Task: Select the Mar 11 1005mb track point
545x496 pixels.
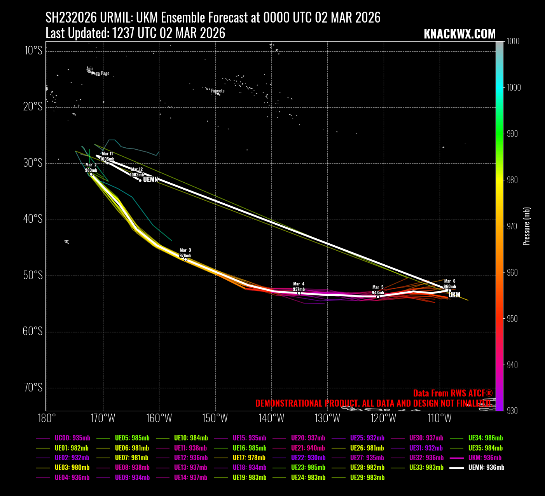Action: point(108,163)
